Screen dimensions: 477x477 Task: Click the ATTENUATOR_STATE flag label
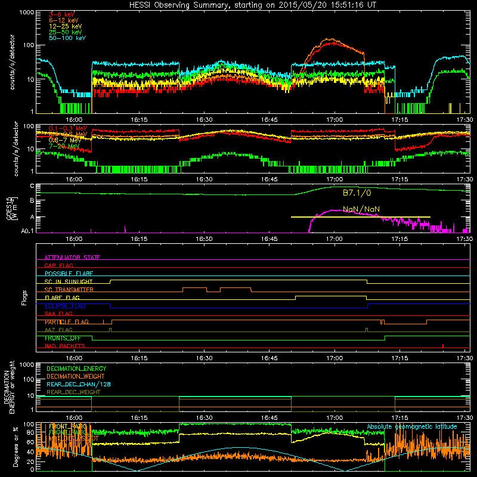pos(72,258)
